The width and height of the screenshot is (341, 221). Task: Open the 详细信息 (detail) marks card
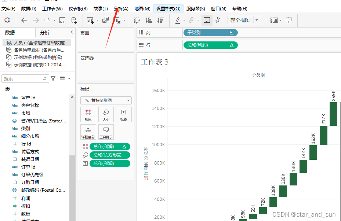tap(88, 132)
